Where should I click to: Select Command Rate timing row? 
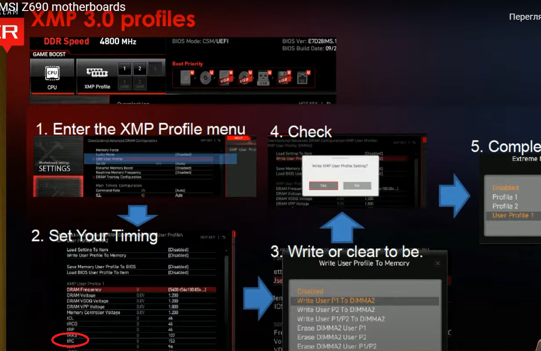pos(155,191)
